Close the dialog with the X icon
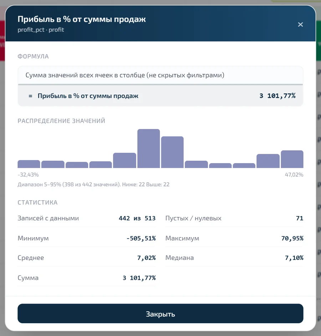321x336 pixels. tap(300, 24)
